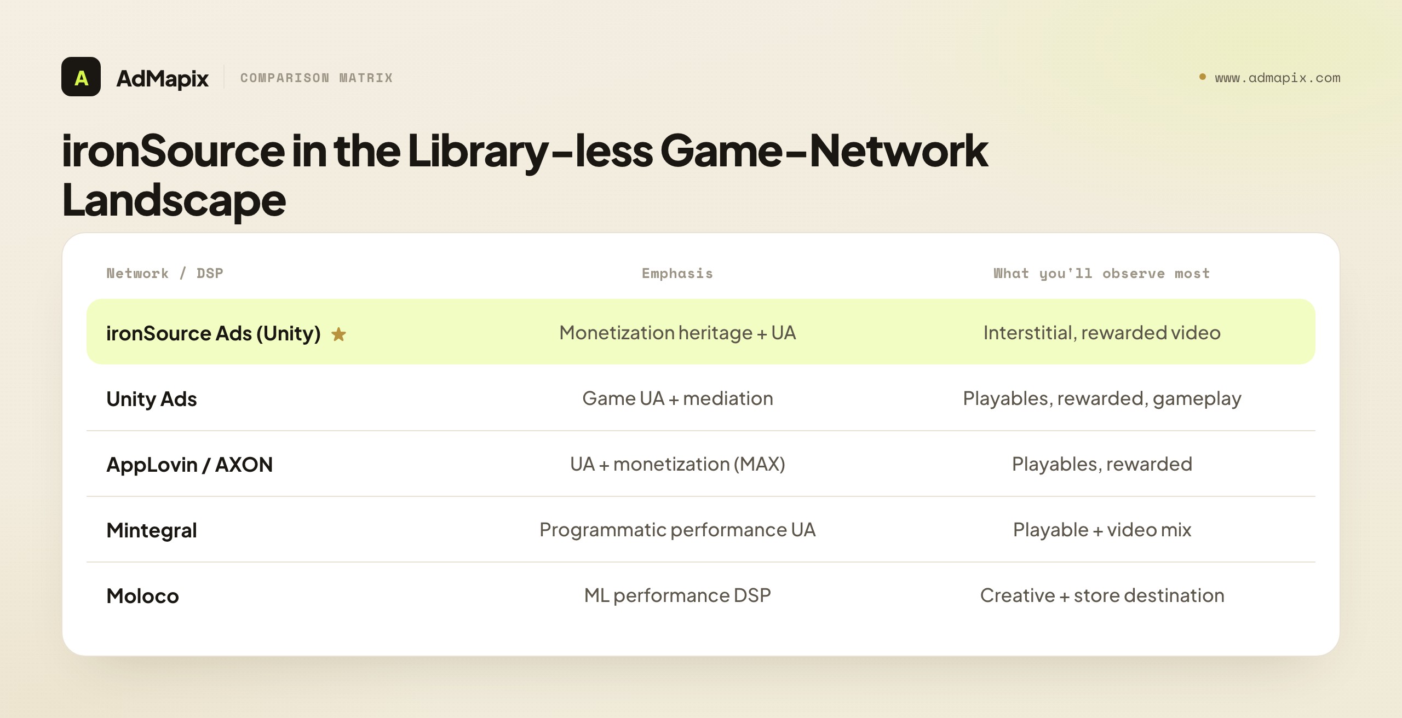
Task: Click the AdMapix brand name
Action: pos(162,78)
